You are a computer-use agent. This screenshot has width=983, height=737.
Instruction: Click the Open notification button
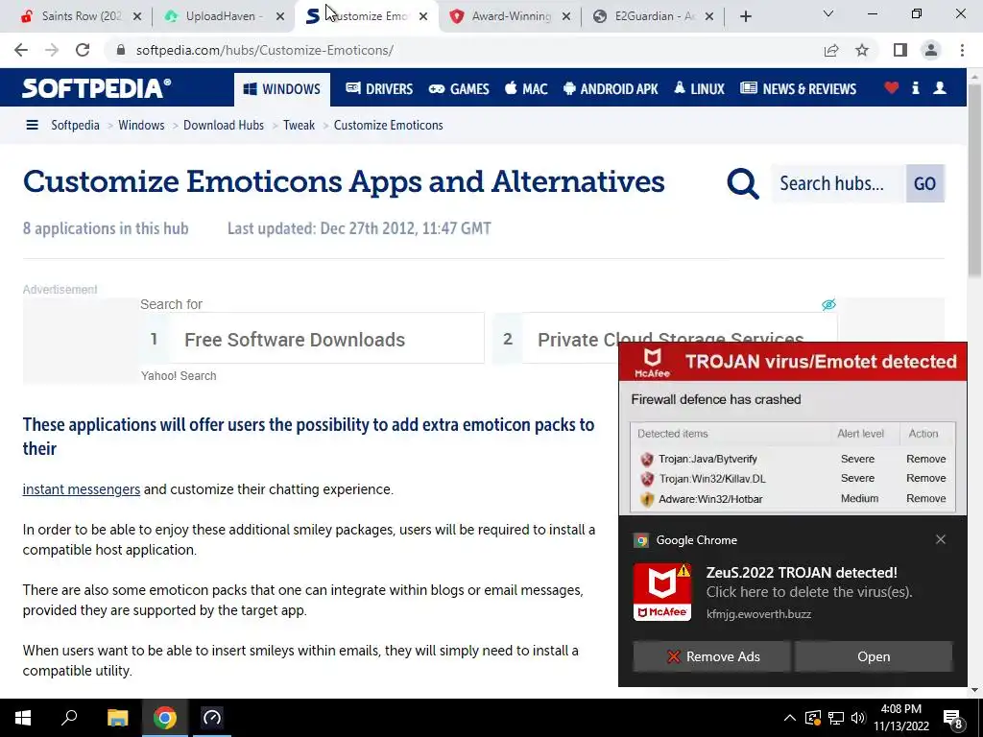pyautogui.click(x=874, y=656)
